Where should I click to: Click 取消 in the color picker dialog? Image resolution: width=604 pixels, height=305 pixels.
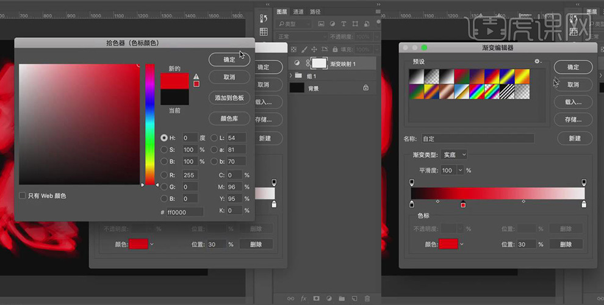[229, 77]
